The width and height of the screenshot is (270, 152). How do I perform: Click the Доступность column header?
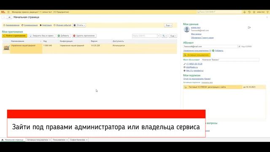pos(144,41)
